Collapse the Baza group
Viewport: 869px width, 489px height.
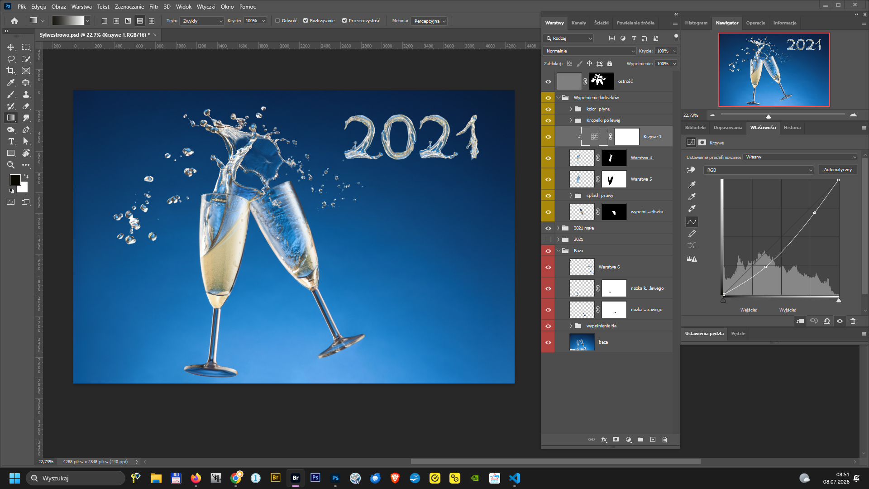[559, 251]
